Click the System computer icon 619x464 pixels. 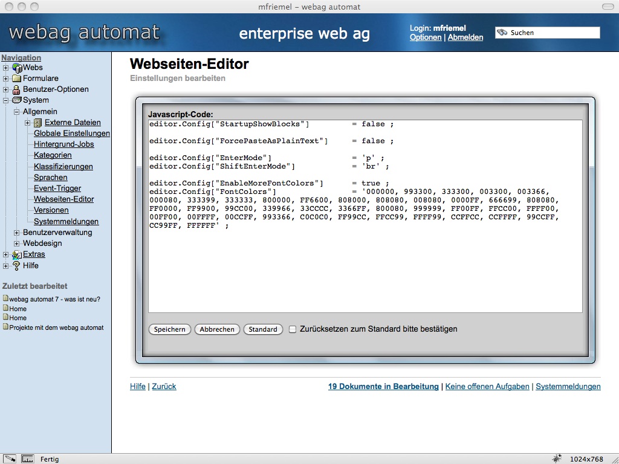17,100
